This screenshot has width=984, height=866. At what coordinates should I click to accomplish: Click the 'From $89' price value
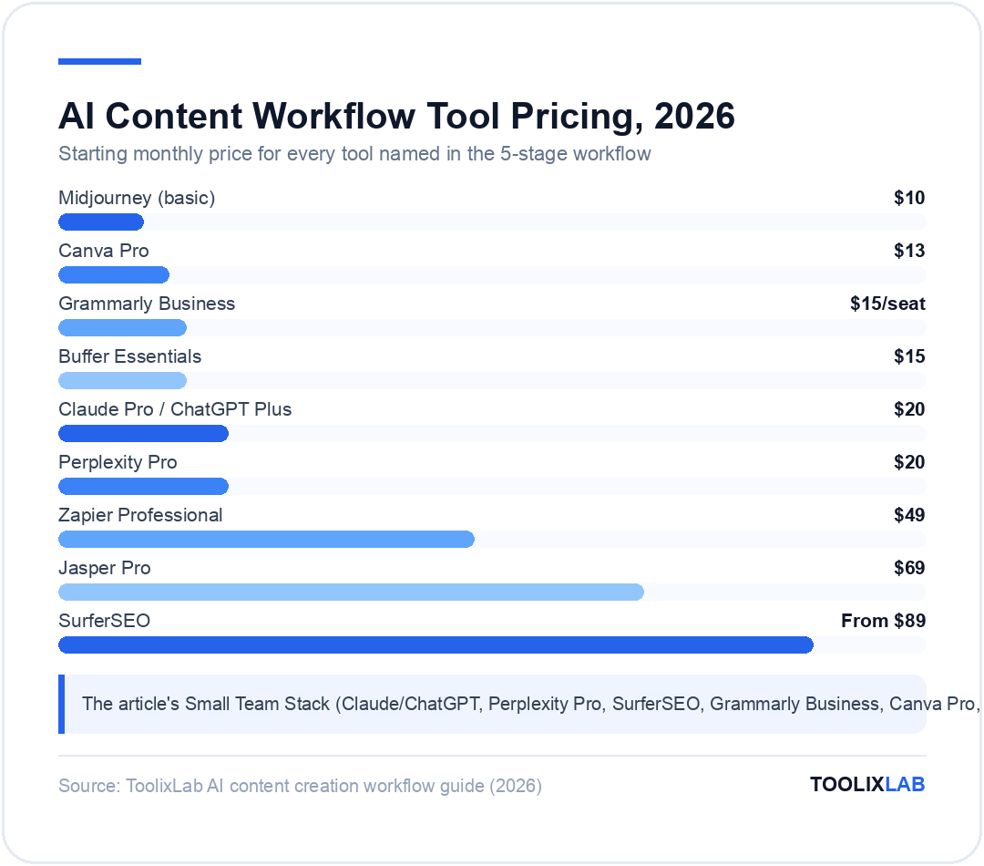pos(883,621)
